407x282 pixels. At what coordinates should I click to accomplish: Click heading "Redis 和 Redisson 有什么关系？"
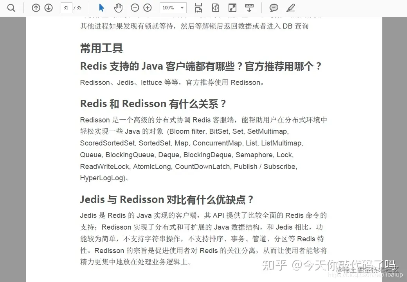(x=153, y=104)
